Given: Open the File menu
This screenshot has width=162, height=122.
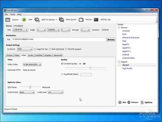Looking at the screenshot, I should pyautogui.click(x=6, y=14).
